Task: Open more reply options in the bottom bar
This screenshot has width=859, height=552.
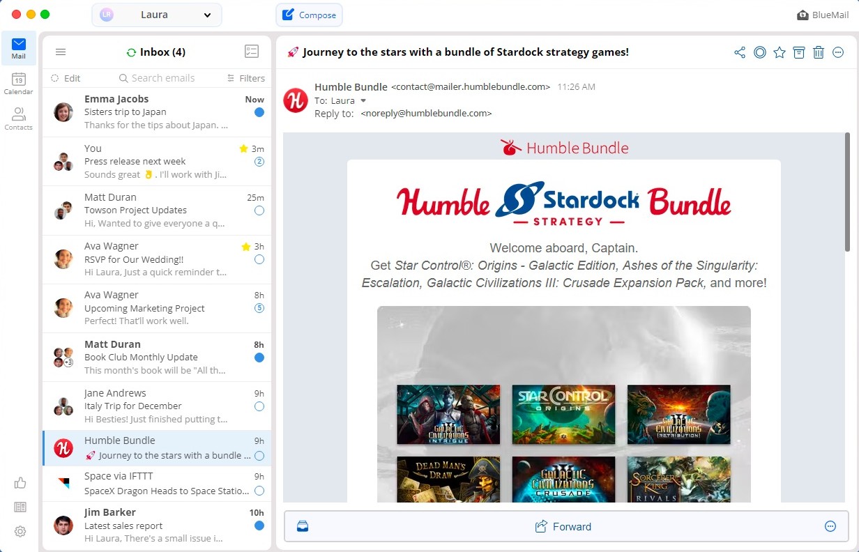Action: [830, 526]
